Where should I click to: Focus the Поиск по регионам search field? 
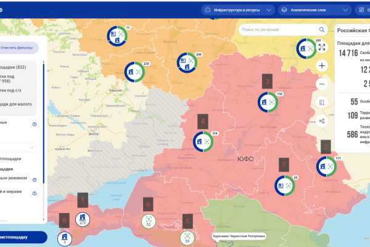(282, 30)
